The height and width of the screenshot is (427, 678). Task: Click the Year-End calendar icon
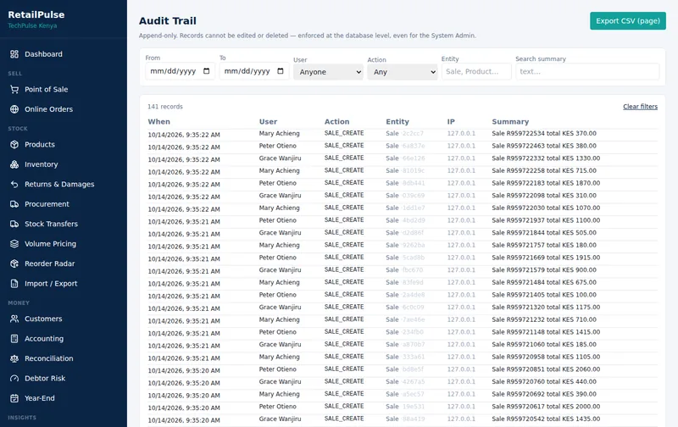14,398
